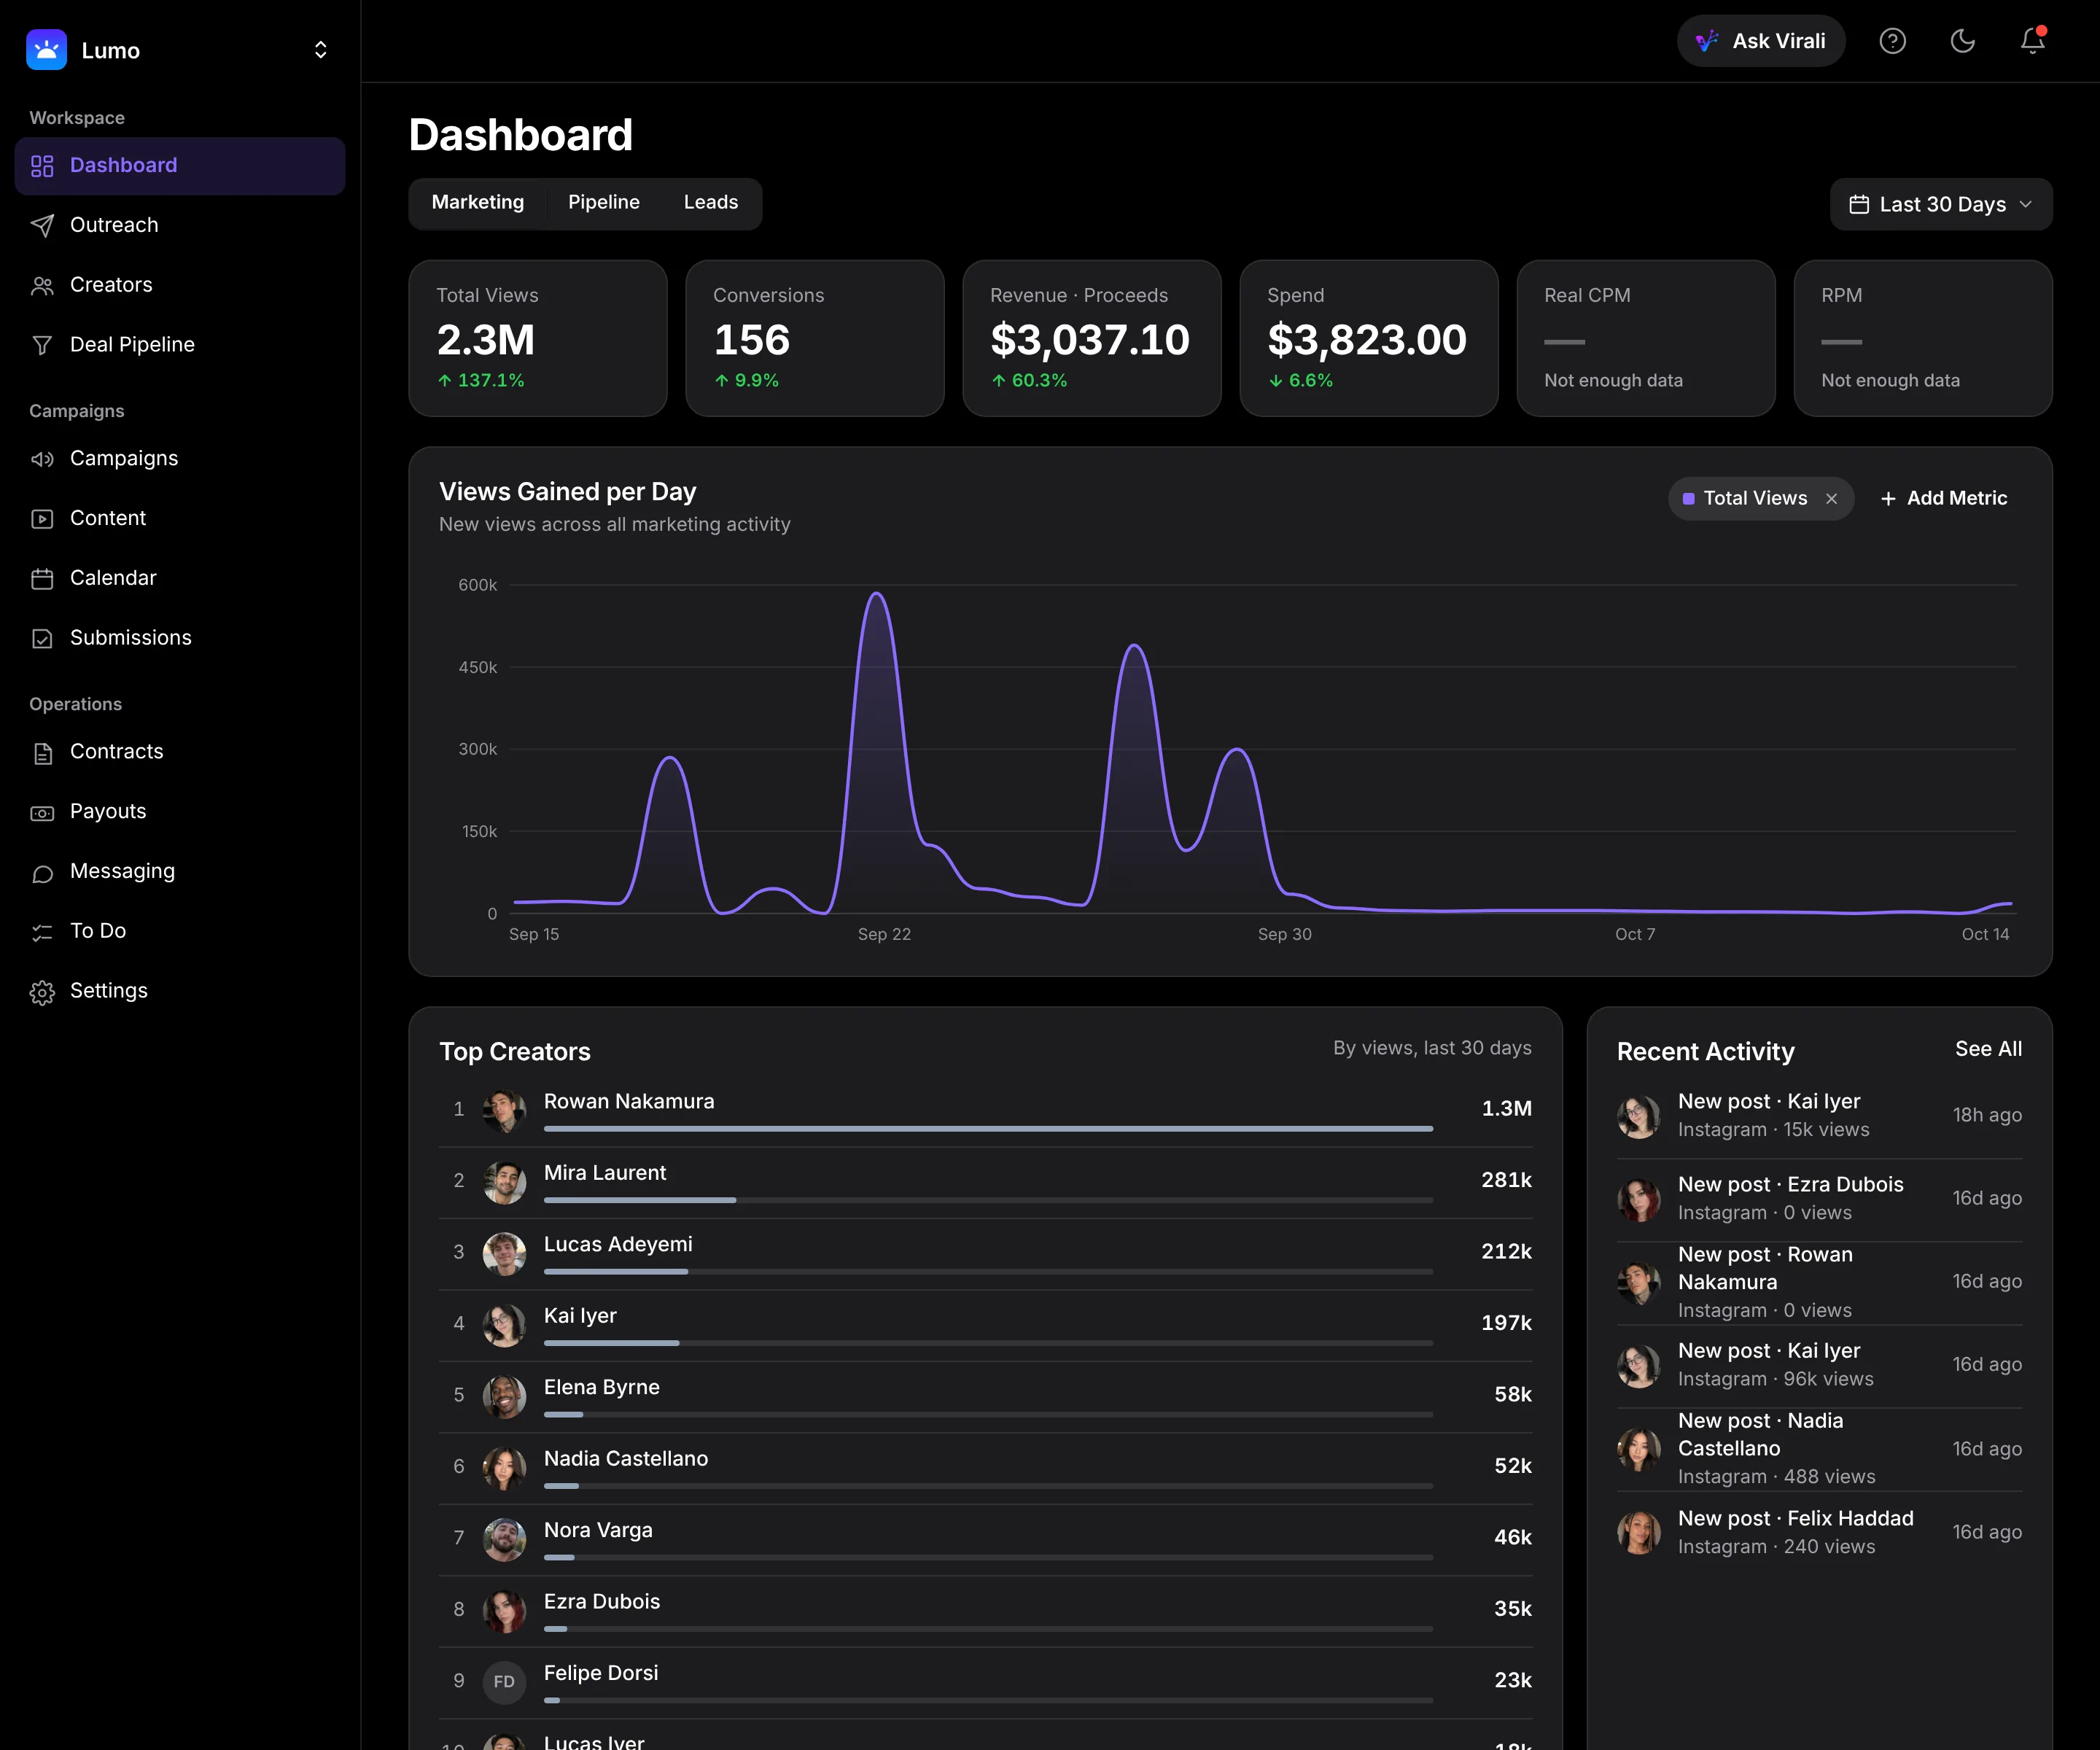Click the Total Views 2.3M card
This screenshot has width=2100, height=1750.
pos(537,338)
